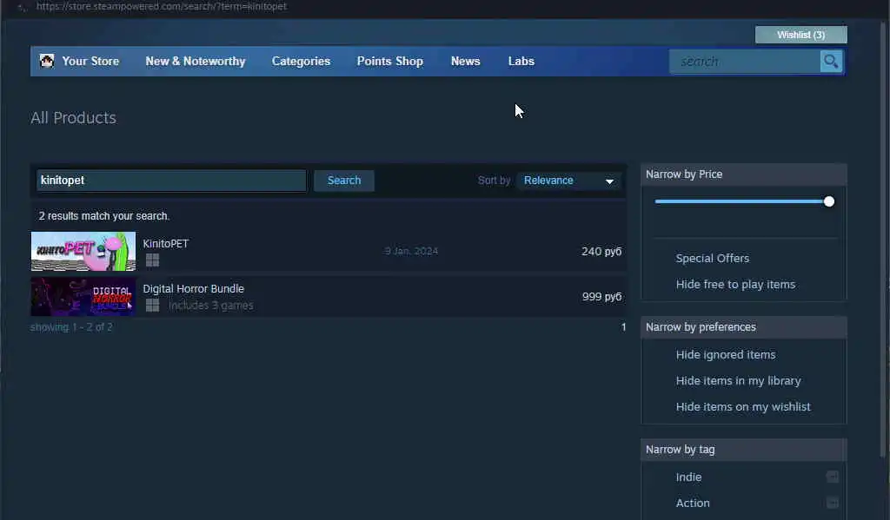This screenshot has width=890, height=520.
Task: Focus the top store search box
Action: (x=745, y=62)
